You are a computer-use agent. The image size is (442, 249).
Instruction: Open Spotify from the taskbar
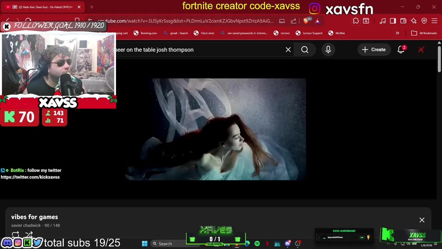pos(257,244)
